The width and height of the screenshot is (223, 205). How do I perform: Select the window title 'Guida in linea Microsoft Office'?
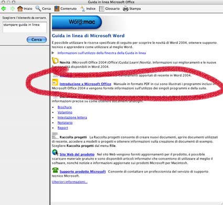pos(111,2)
